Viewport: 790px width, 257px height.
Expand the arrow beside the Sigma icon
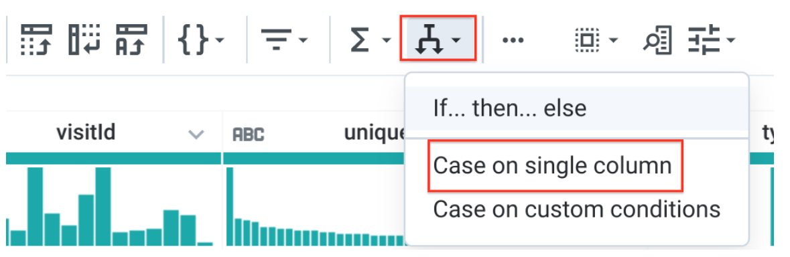387,40
